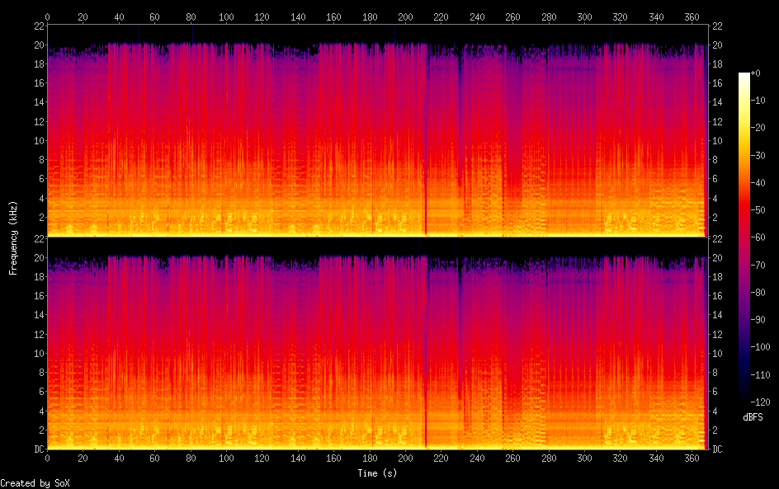Click the white top end of the color scale bar
This screenshot has height=489, width=779.
tap(744, 75)
